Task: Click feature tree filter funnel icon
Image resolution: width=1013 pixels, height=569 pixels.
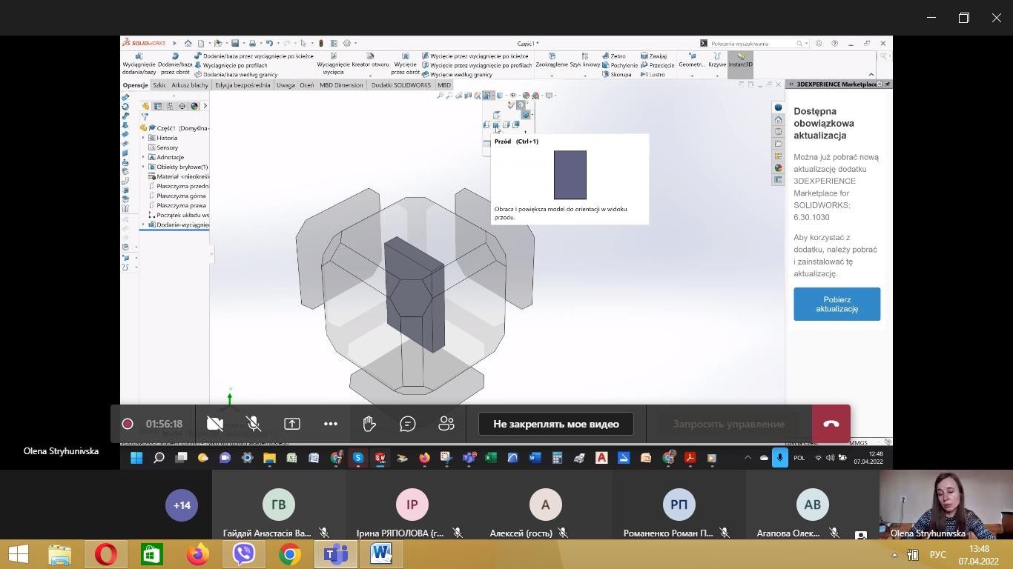Action: 145,117
